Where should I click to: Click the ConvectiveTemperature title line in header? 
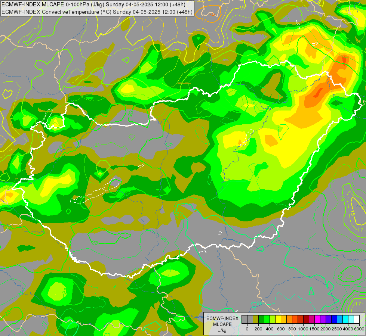(97, 12)
